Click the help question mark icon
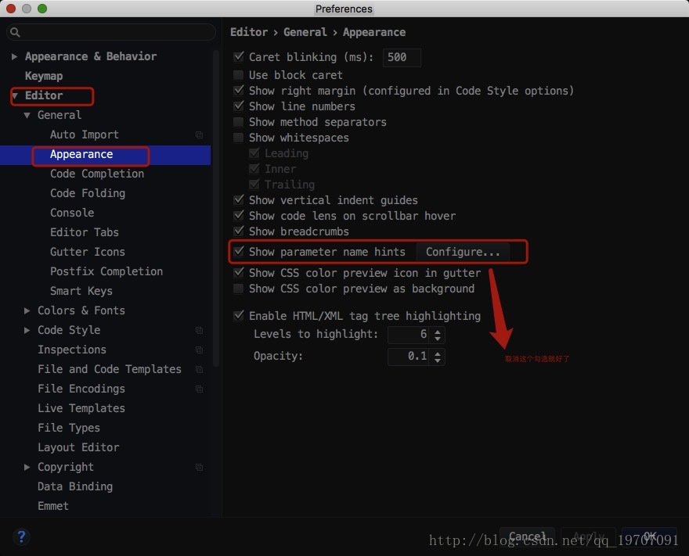This screenshot has height=556, width=689. click(x=21, y=536)
